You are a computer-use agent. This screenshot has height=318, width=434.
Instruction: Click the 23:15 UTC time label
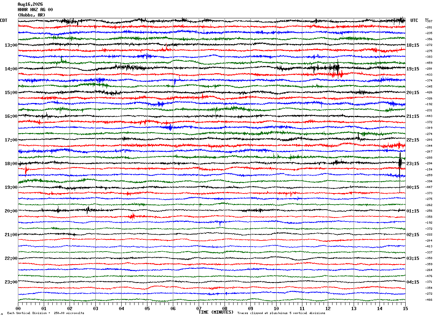(413, 164)
